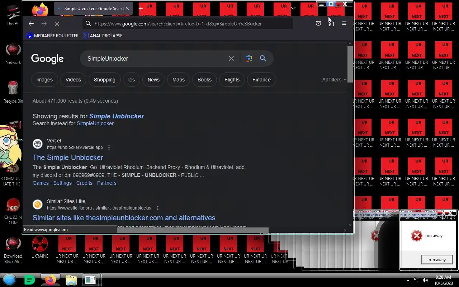Viewport: 459px width, 287px height.
Task: Expand the All filters dropdown
Action: (334, 80)
